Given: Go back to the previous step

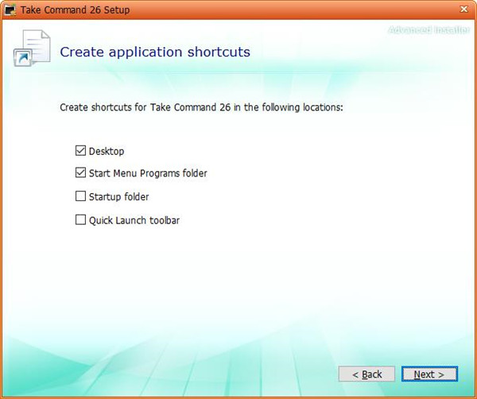Looking at the screenshot, I should (366, 374).
